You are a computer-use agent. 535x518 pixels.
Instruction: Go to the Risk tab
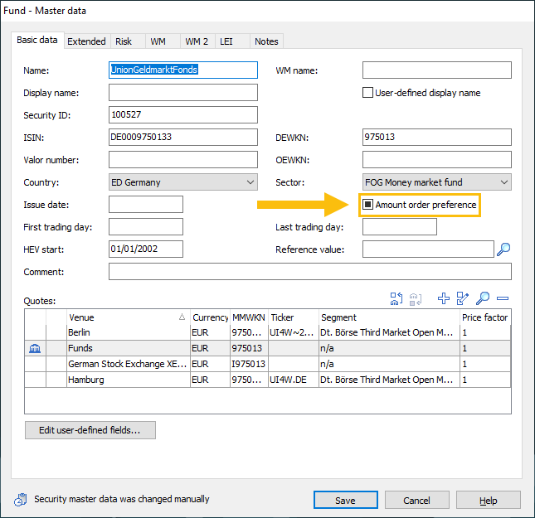click(124, 41)
